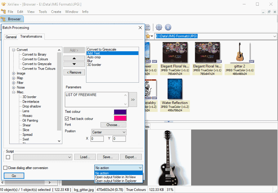Click the X position input field

[97, 139]
